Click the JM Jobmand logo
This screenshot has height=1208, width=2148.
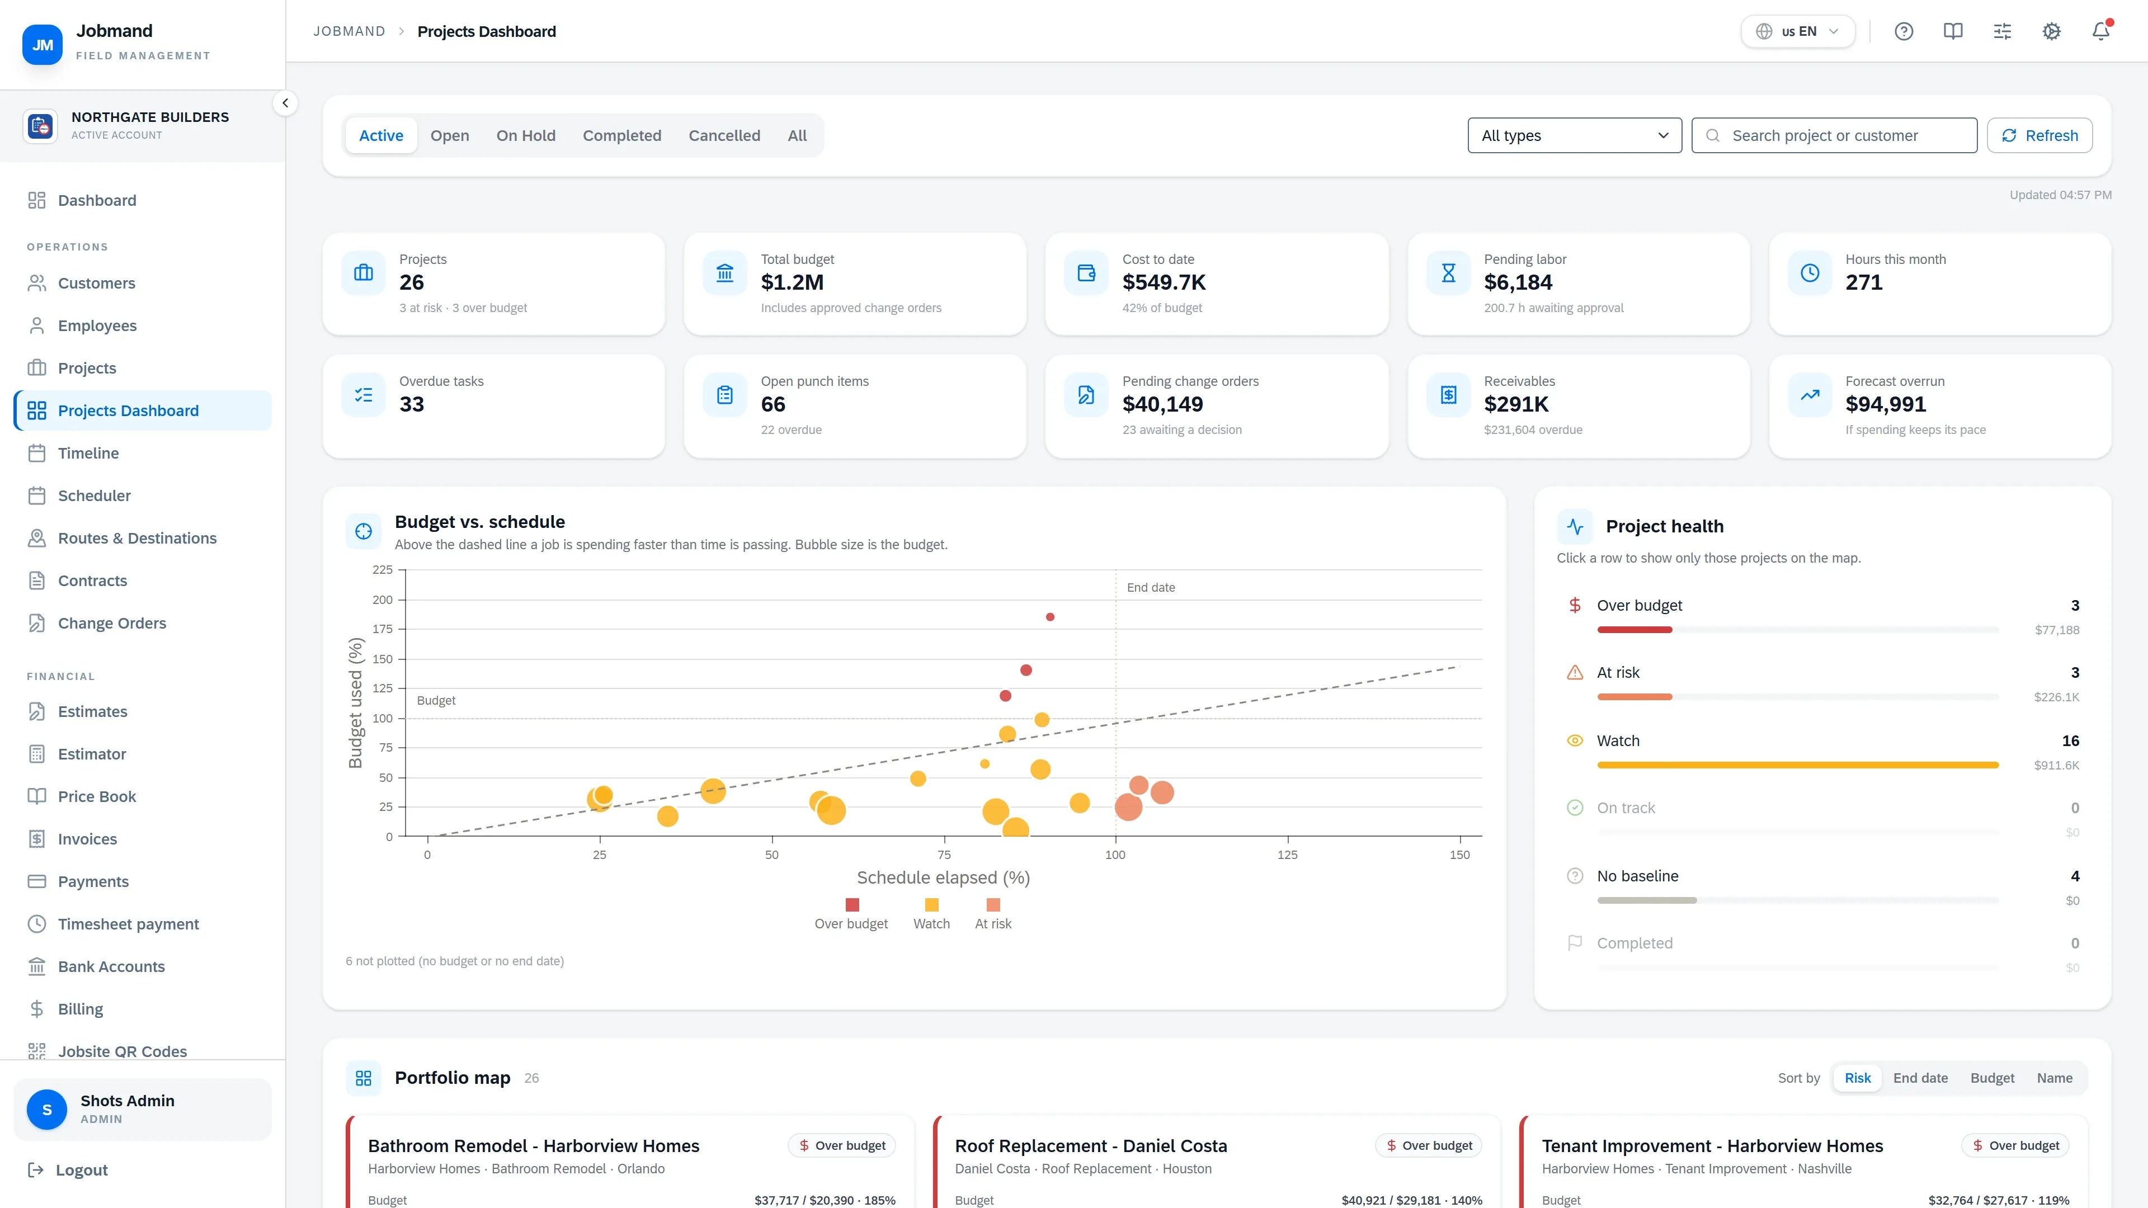point(43,45)
